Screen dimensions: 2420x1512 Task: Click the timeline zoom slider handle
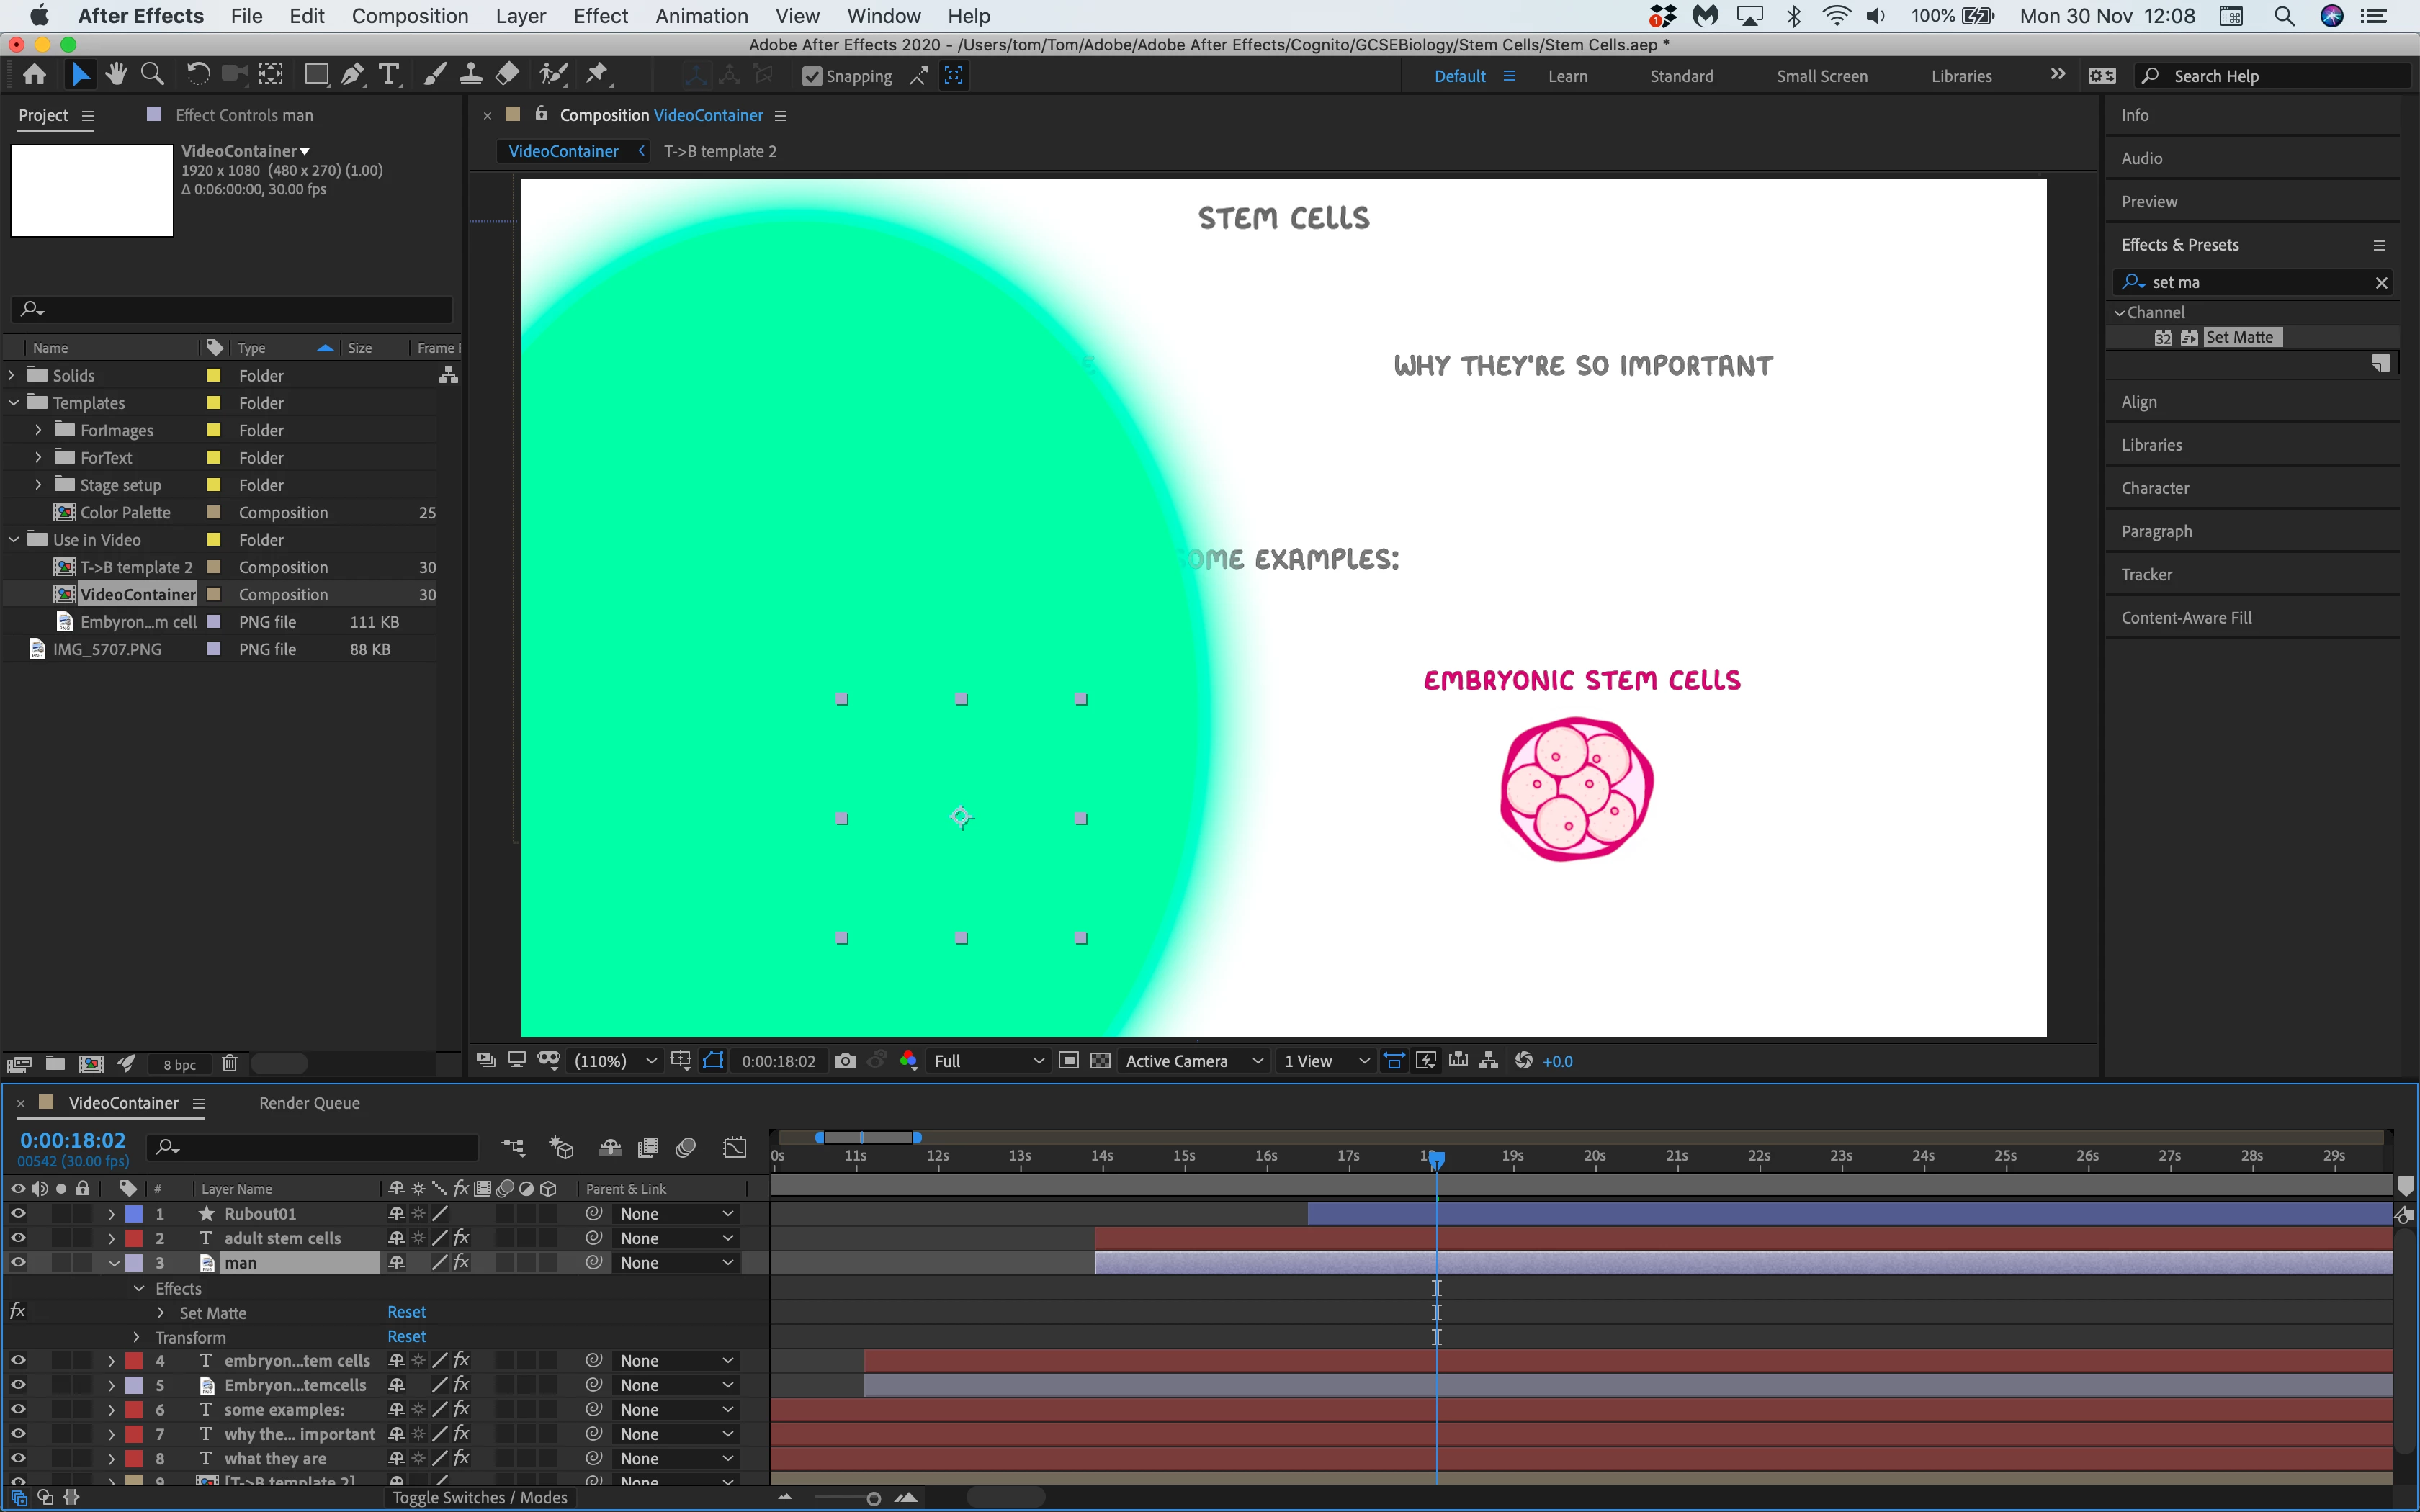point(873,1498)
